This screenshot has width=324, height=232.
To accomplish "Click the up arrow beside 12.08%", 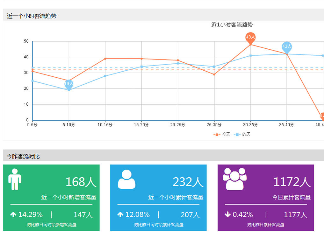I will [120, 215].
